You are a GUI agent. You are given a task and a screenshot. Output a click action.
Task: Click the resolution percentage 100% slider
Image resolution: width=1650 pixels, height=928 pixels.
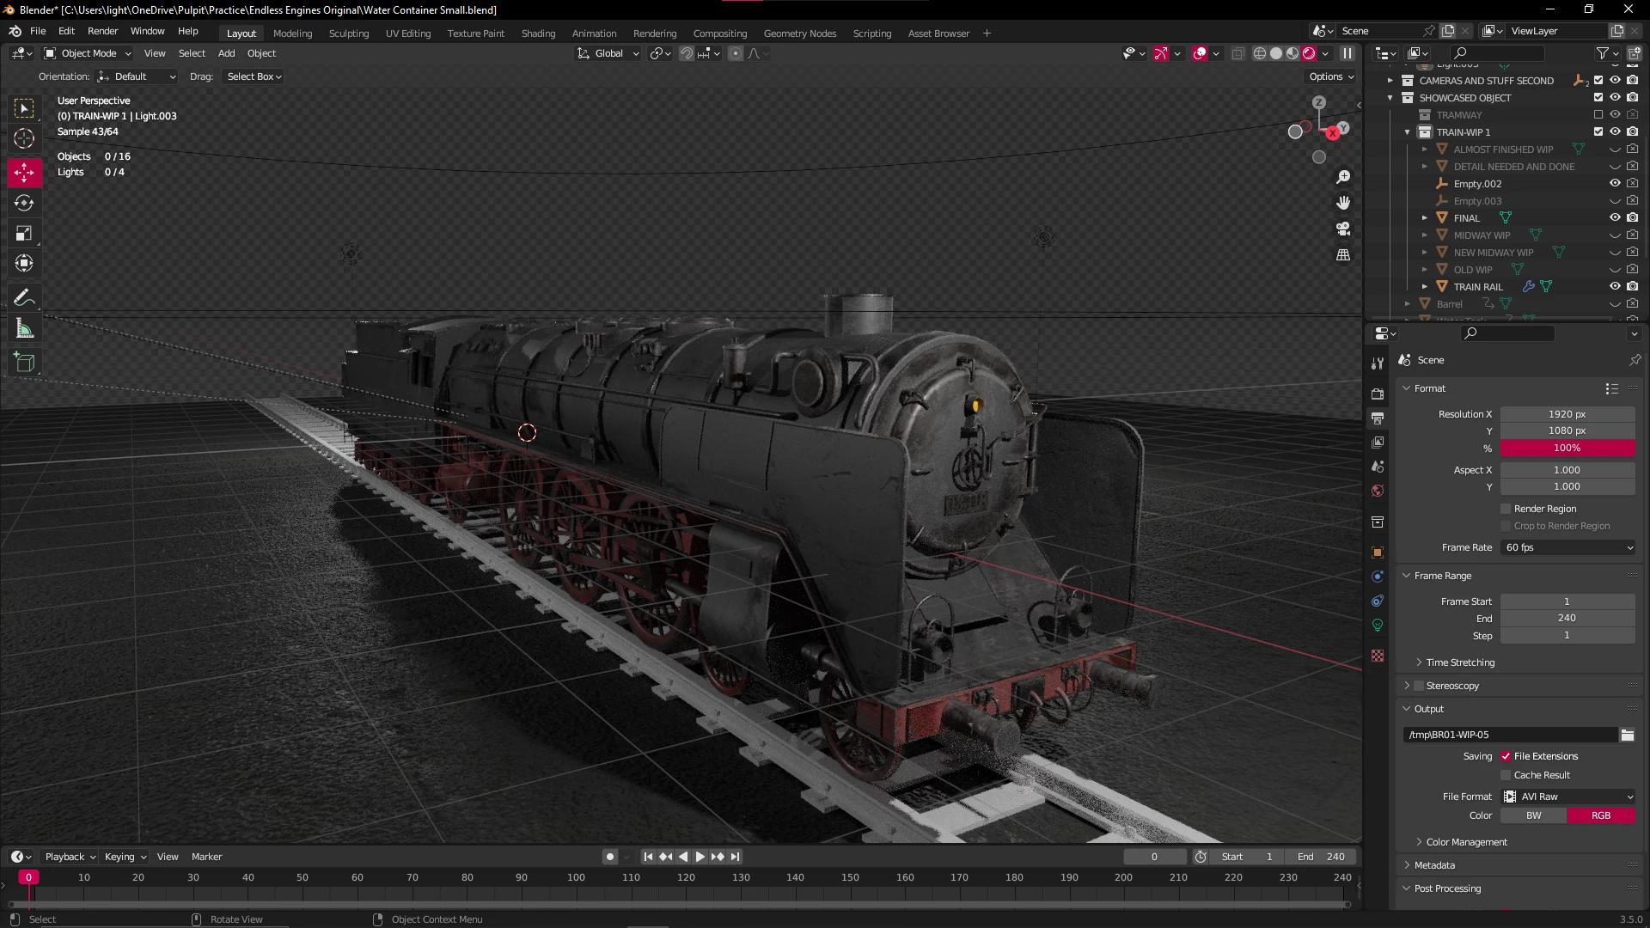pos(1567,448)
